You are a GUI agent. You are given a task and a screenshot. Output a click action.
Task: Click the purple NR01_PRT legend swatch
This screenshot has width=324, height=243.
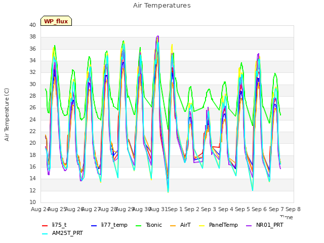[x=249, y=226]
